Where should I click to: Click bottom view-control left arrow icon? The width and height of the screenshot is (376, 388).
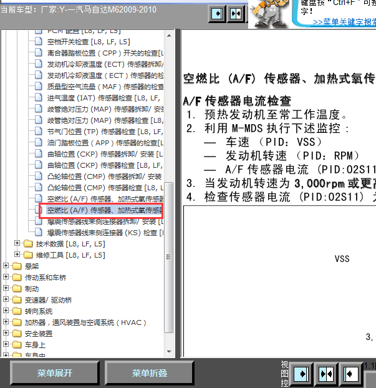[x=351, y=374]
